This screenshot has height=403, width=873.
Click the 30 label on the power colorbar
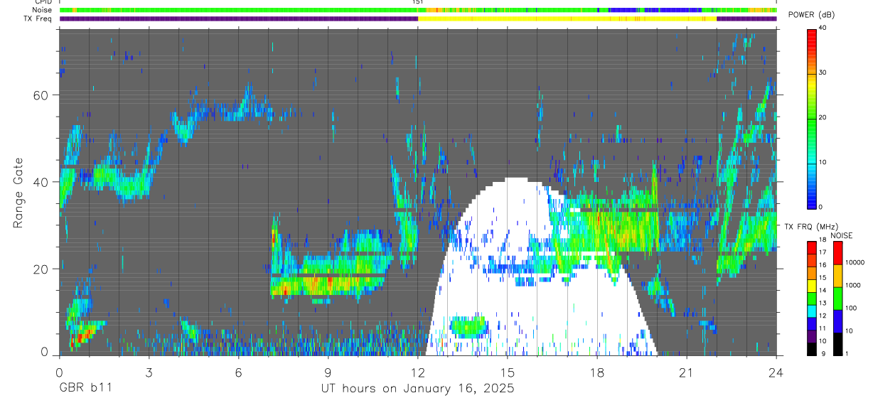click(823, 72)
